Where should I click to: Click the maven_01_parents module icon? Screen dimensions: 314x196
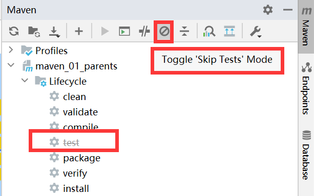point(27,66)
